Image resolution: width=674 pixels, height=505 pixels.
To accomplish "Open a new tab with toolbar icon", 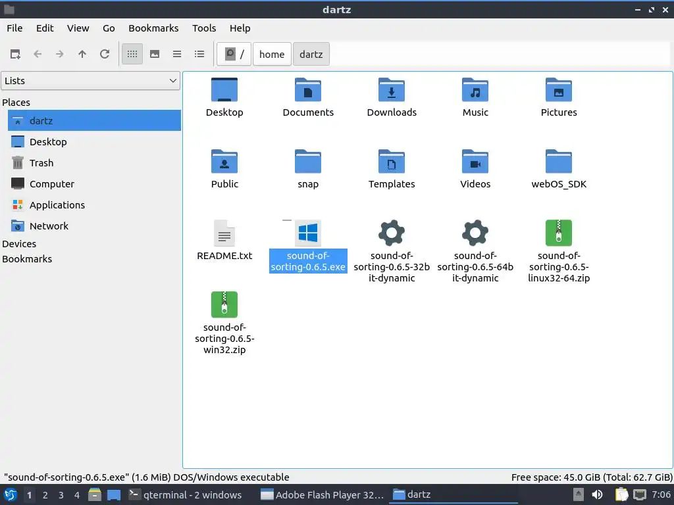I will (x=16, y=54).
